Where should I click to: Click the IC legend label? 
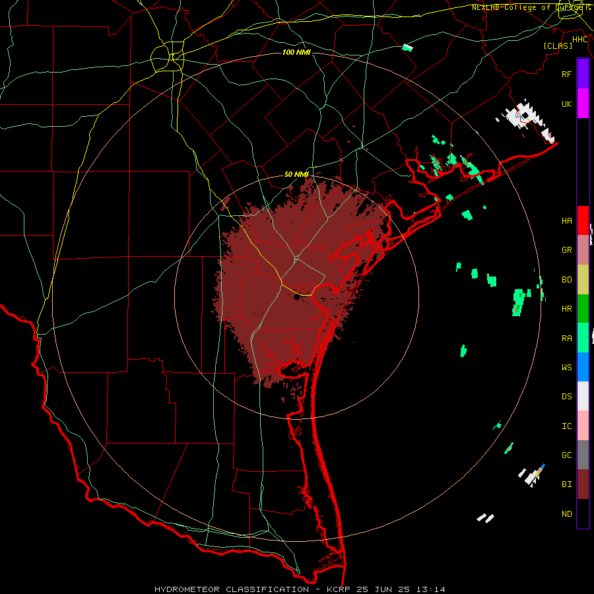(x=566, y=426)
